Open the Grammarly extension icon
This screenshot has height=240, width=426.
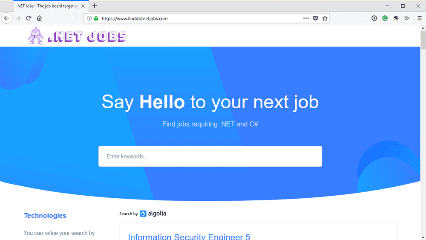pos(385,18)
